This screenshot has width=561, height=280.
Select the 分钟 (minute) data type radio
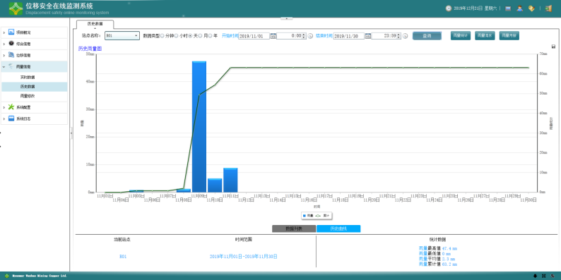[163, 36]
